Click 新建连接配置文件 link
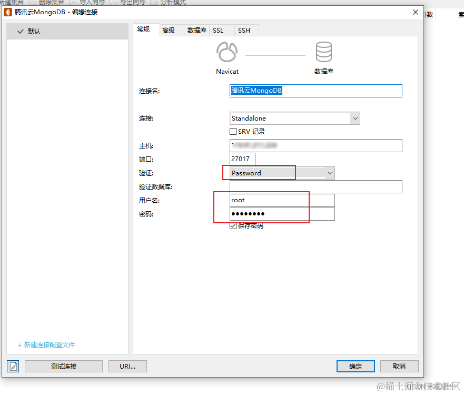 pos(46,344)
